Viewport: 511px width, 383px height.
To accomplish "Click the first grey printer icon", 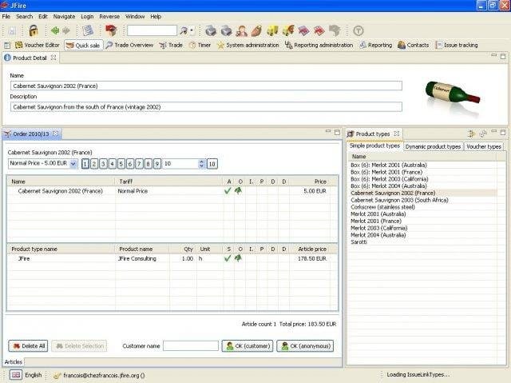I will coord(211,31).
